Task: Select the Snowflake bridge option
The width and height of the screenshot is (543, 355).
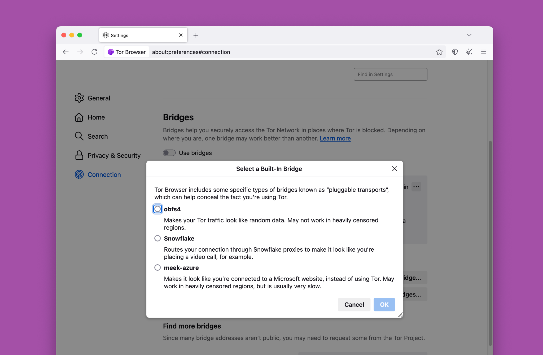Action: [x=157, y=238]
